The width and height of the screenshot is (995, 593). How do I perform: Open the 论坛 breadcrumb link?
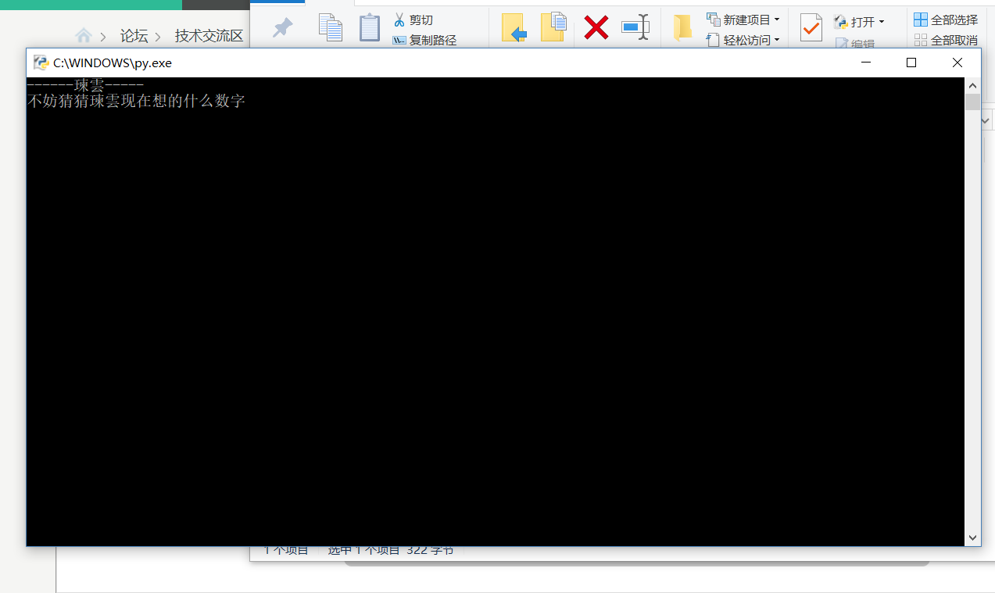pos(134,36)
